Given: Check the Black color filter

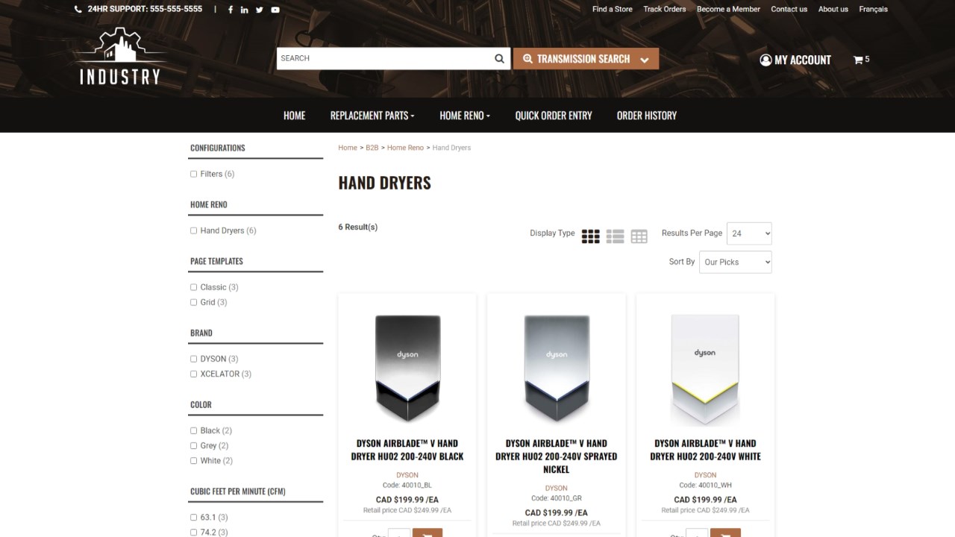Looking at the screenshot, I should [x=193, y=430].
